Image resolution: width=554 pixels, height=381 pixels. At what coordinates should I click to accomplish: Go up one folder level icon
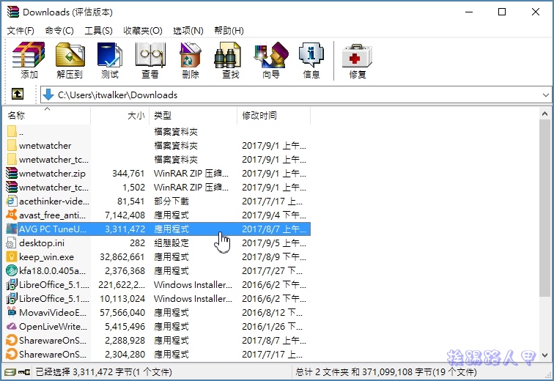tap(18, 94)
